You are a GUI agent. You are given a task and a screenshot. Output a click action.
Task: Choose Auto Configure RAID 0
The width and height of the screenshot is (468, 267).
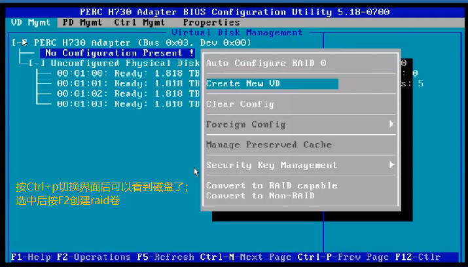(266, 63)
